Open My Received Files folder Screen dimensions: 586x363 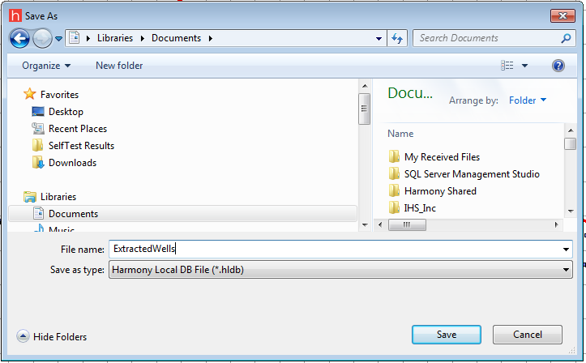(442, 157)
